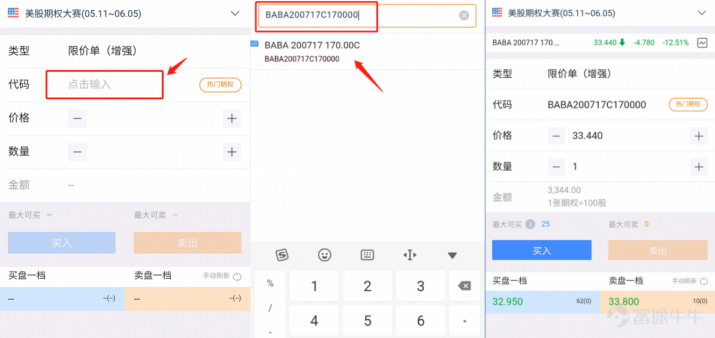Click BABA 200717 170... quote name
The height and width of the screenshot is (338, 715).
click(526, 42)
